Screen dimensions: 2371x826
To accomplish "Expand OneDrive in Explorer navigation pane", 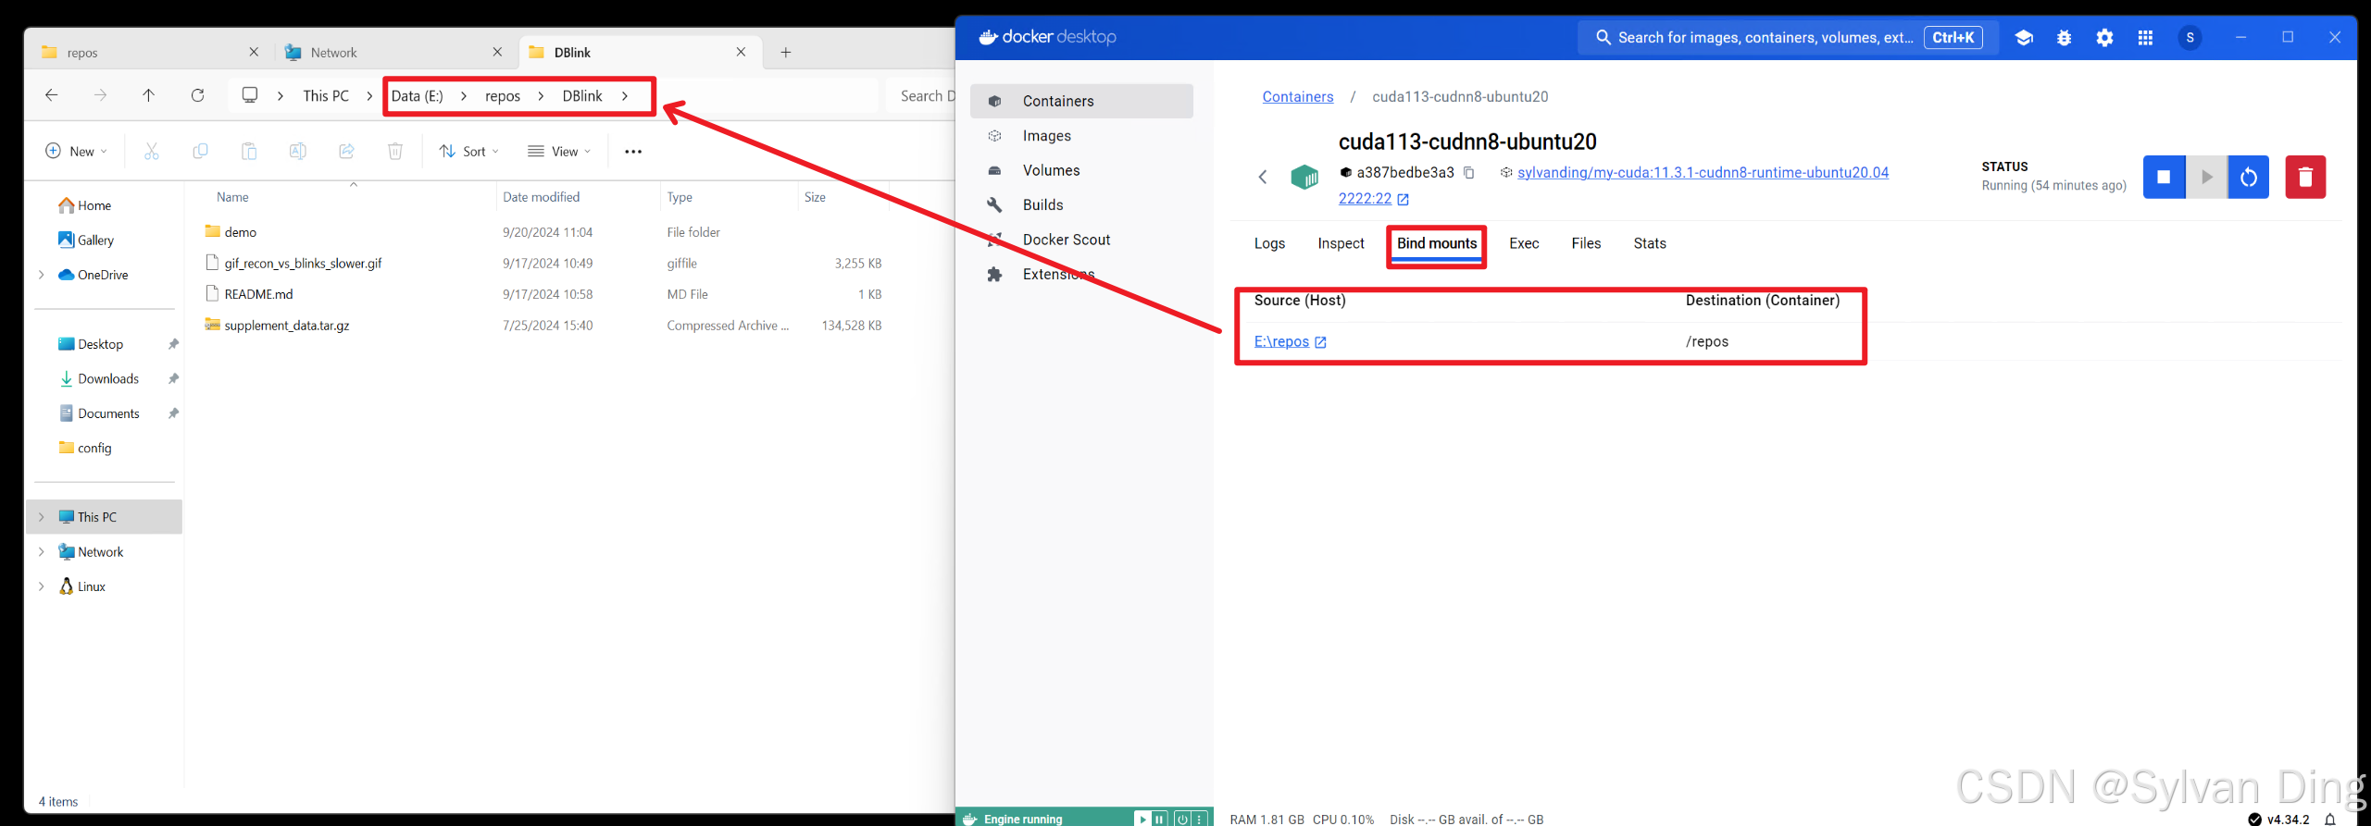I will click(41, 275).
